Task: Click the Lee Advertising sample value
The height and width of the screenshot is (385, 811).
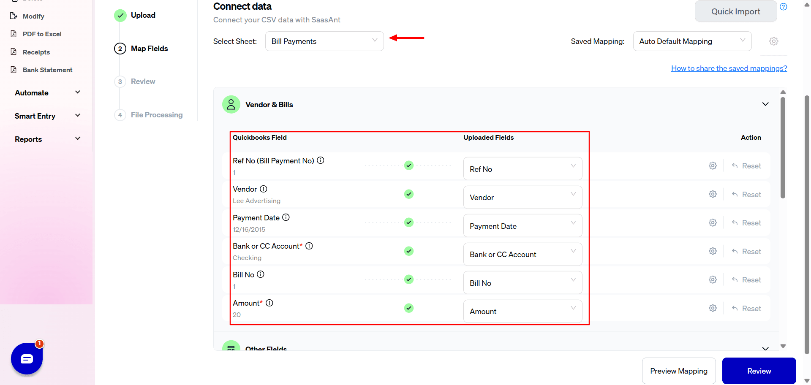Action: [256, 201]
